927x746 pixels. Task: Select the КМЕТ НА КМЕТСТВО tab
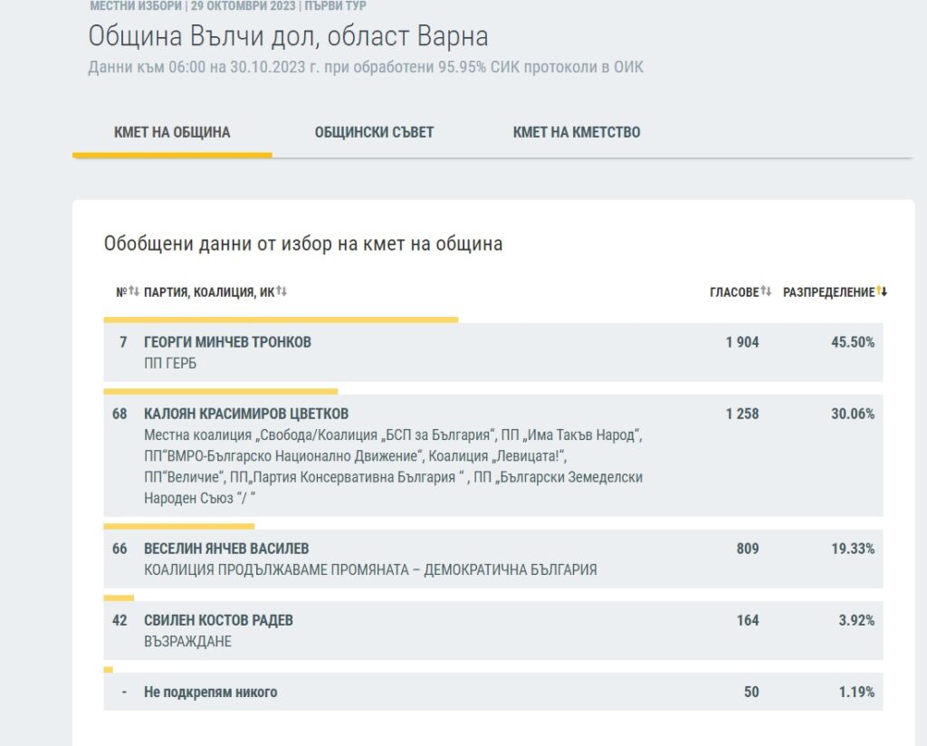click(x=577, y=132)
